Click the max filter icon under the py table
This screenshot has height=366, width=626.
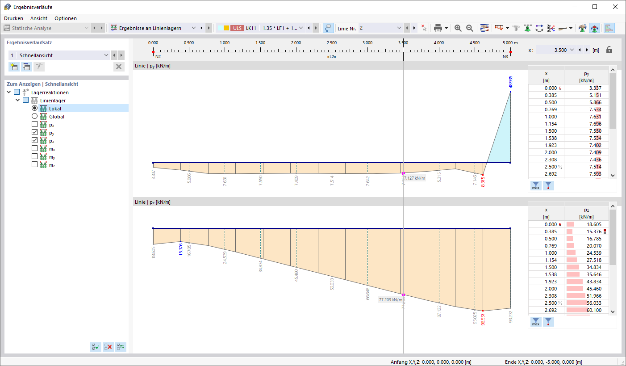click(x=536, y=185)
